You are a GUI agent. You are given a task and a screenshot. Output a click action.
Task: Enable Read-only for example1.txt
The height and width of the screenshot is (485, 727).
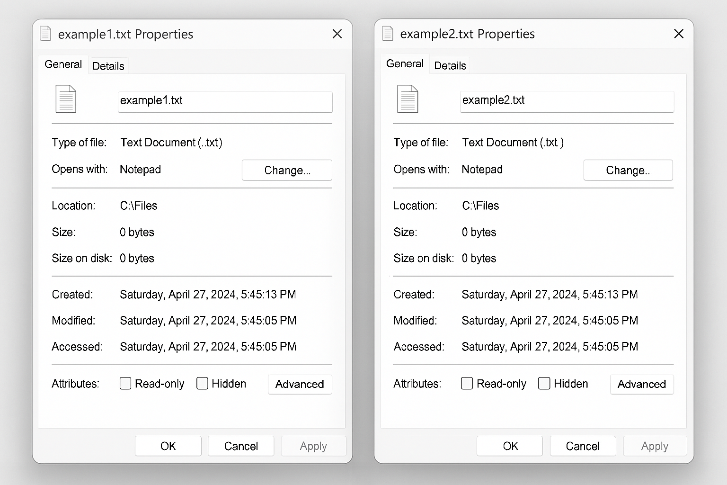(x=125, y=383)
